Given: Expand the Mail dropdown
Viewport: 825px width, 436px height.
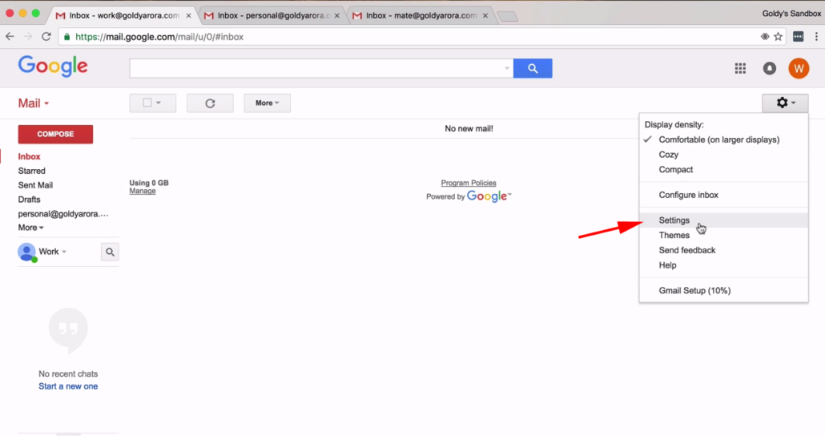Looking at the screenshot, I should coord(34,103).
